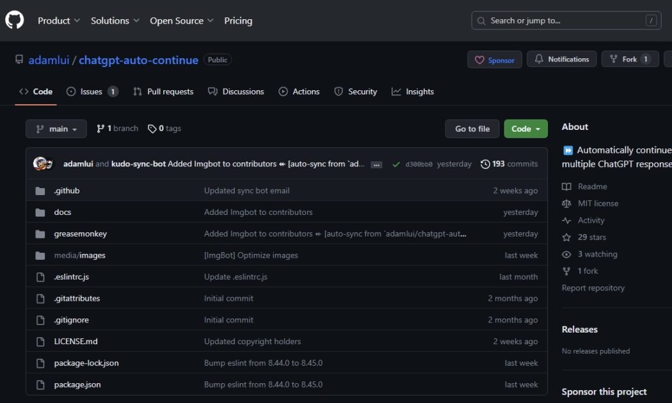
Task: Switch to the Code tab
Action: (36, 91)
